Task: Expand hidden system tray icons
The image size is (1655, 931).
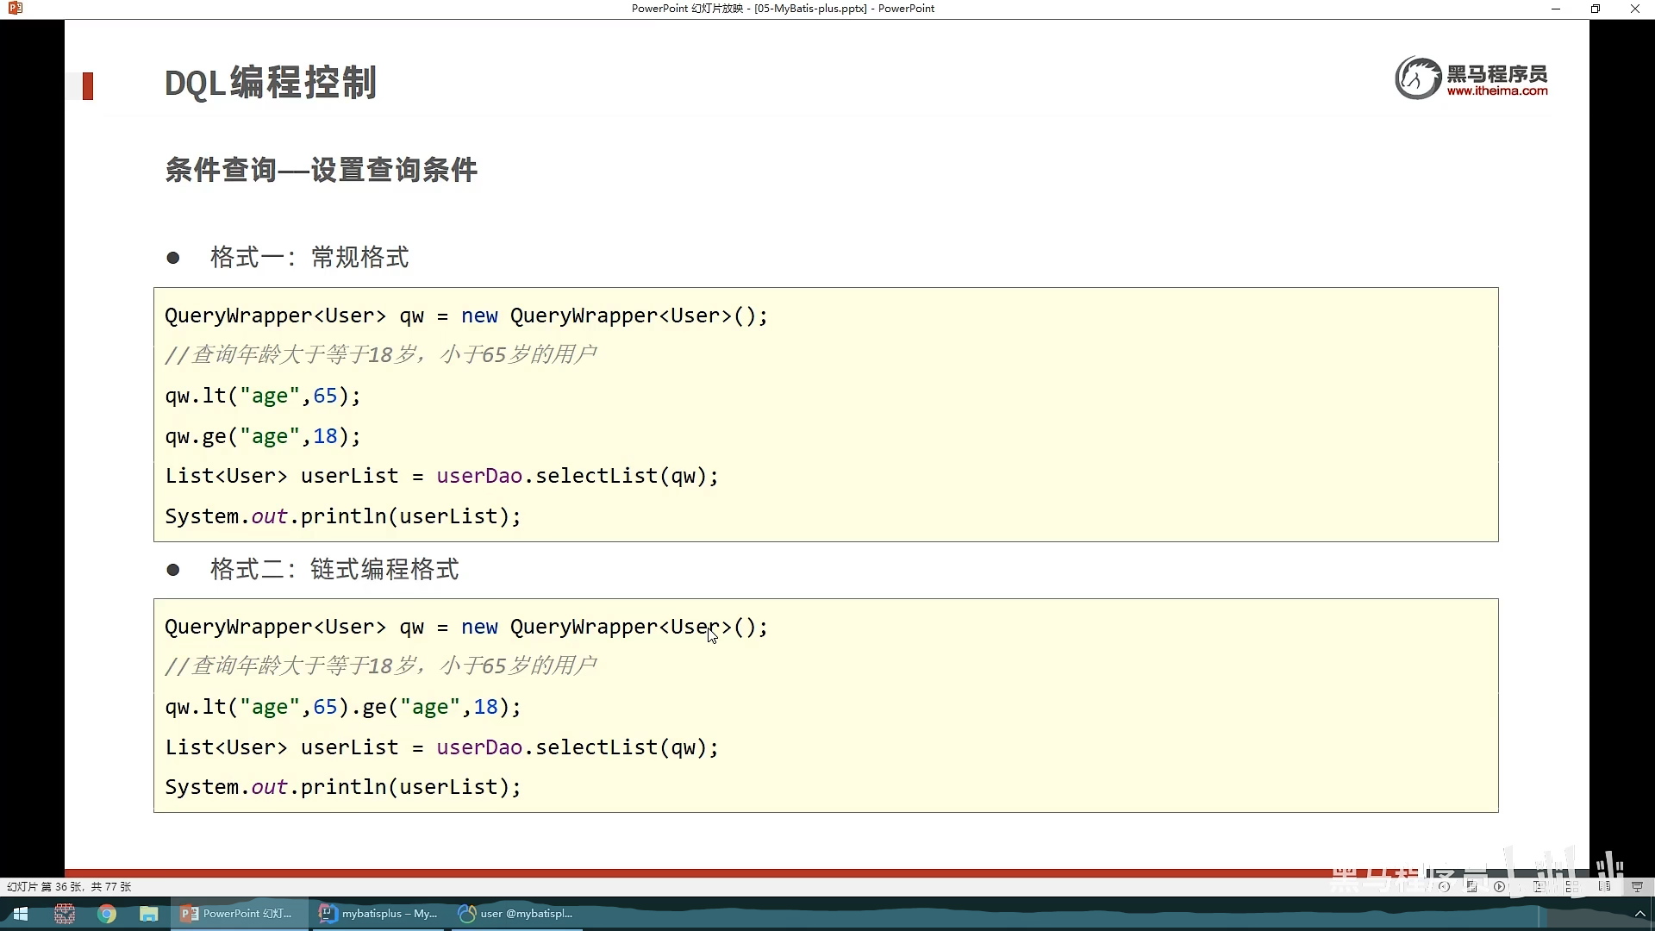Action: click(x=1639, y=914)
